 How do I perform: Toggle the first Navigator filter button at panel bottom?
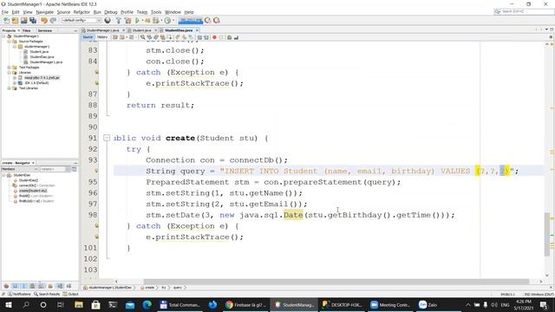pyautogui.click(x=6, y=286)
